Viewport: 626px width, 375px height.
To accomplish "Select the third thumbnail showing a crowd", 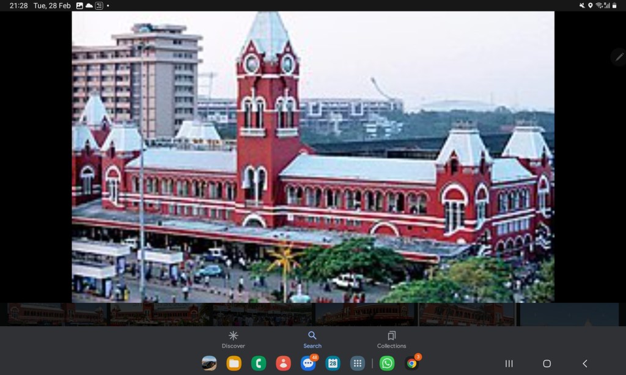I will coord(263,314).
